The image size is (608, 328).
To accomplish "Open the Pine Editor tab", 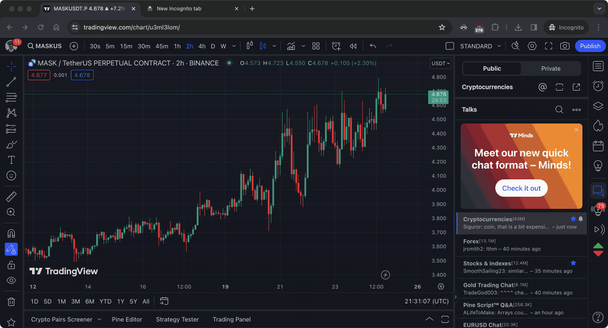I will (127, 319).
